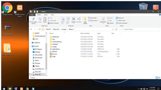This screenshot has height=90, width=161.
Task: Go back with the Back arrow
Action: 31,29
